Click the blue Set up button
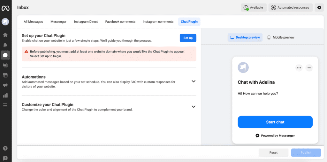The width and height of the screenshot is (327, 162). (188, 38)
